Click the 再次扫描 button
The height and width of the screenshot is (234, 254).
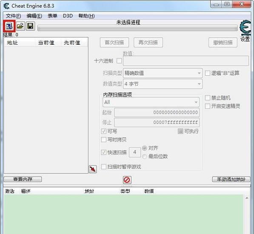(x=148, y=43)
